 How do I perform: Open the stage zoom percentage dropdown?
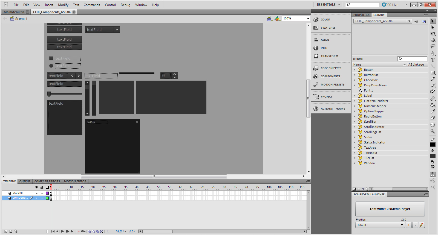click(x=308, y=19)
